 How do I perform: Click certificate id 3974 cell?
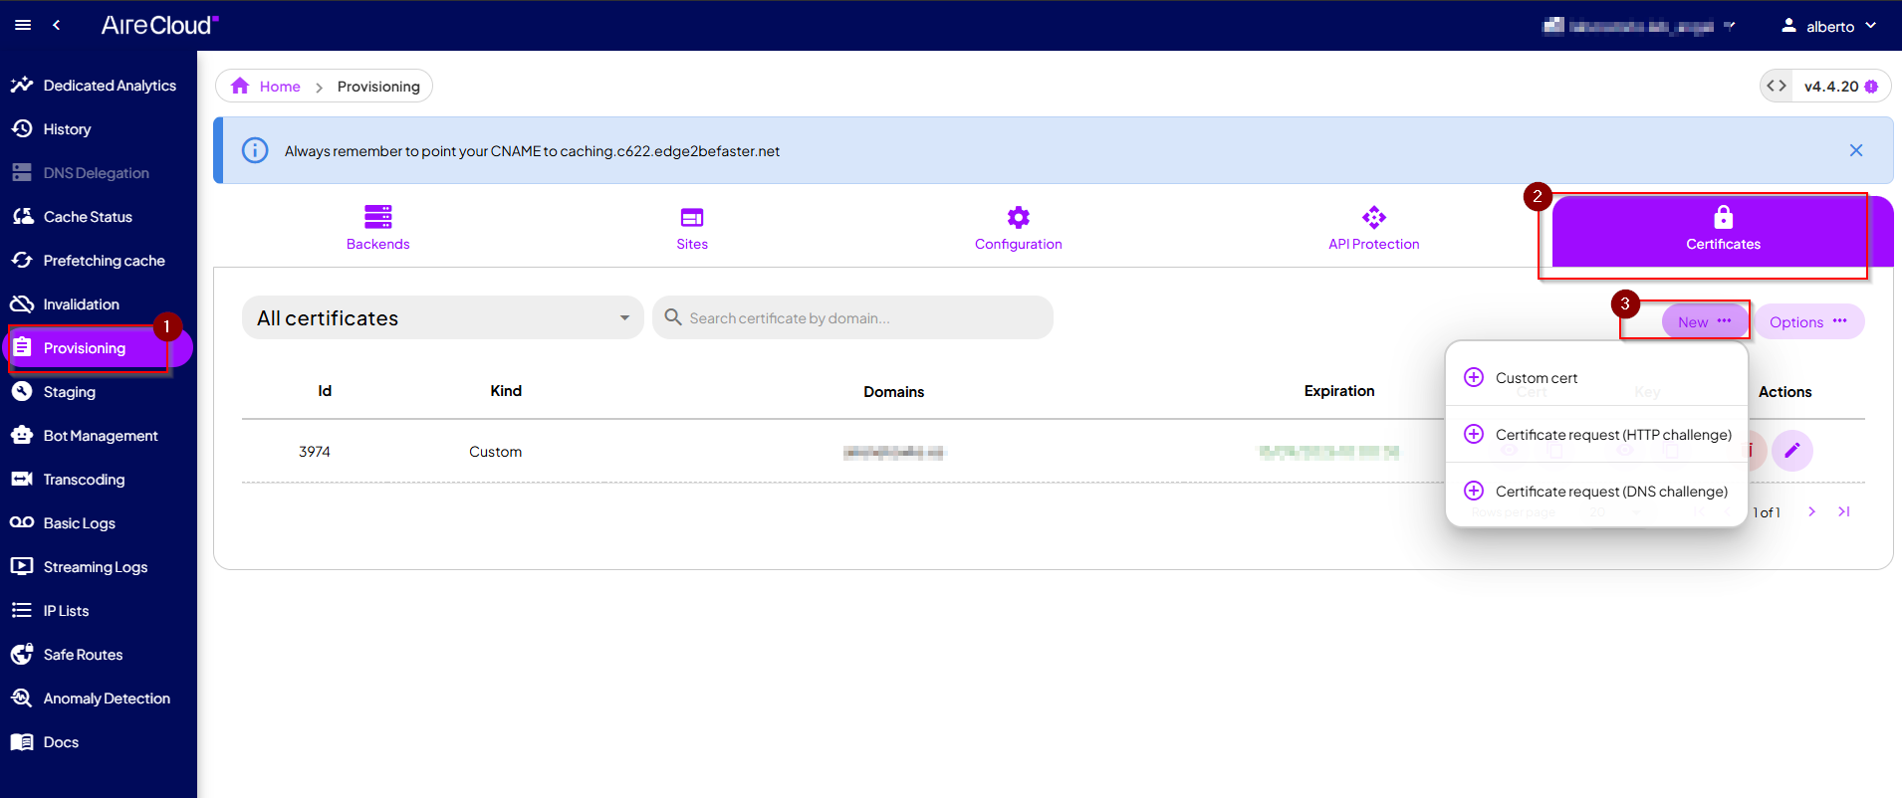click(x=315, y=452)
